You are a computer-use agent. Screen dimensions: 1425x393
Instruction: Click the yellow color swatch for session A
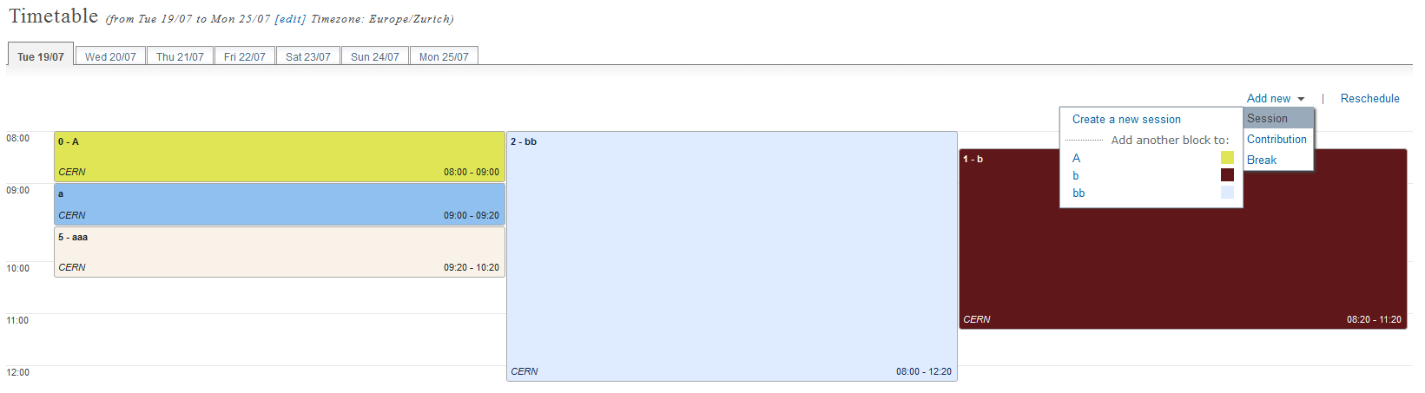click(1227, 157)
